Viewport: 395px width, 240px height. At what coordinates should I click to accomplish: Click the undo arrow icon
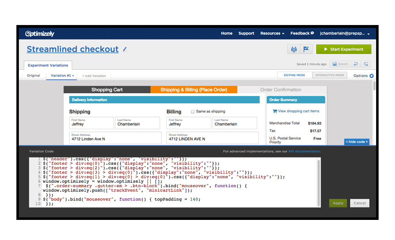356,64
